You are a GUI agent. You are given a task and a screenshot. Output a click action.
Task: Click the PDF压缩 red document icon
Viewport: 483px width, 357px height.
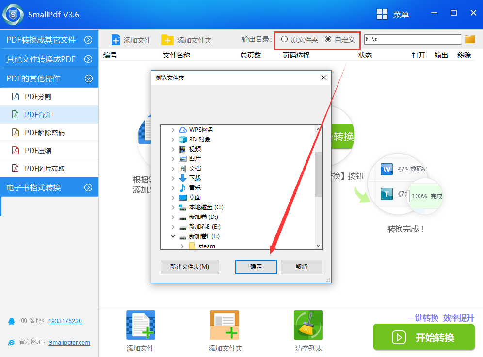16,150
